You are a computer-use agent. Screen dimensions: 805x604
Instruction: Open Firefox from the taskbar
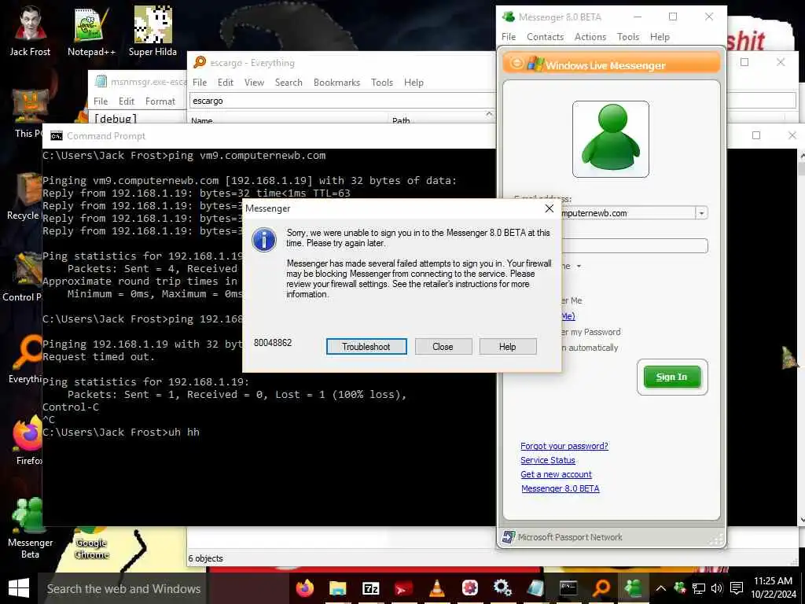click(x=304, y=588)
